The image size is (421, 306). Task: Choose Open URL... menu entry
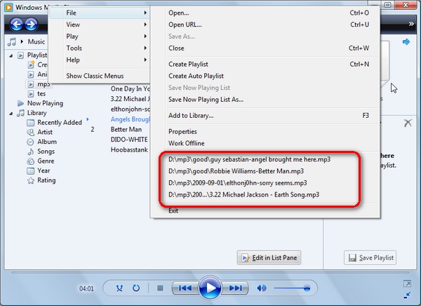(265, 25)
